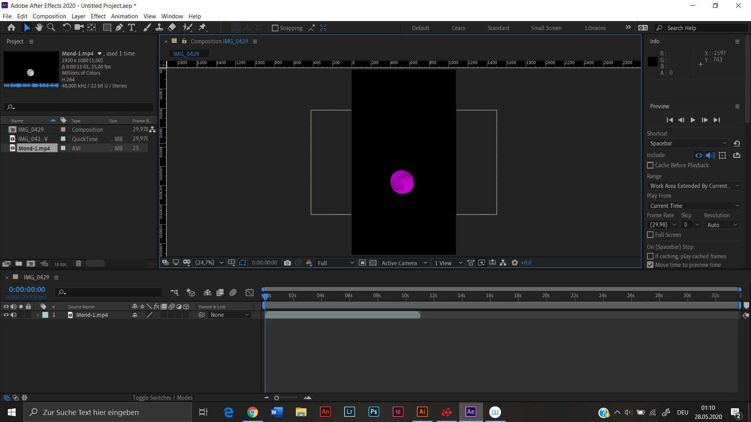Select the Horizontal Type tool
The height and width of the screenshot is (422, 751).
[x=131, y=27]
